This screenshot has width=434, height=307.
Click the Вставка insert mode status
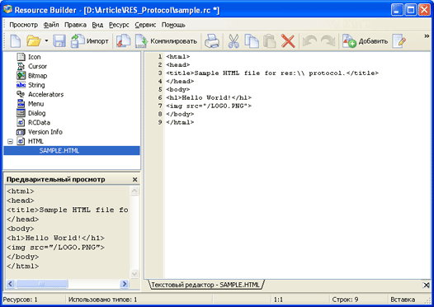[x=403, y=300]
